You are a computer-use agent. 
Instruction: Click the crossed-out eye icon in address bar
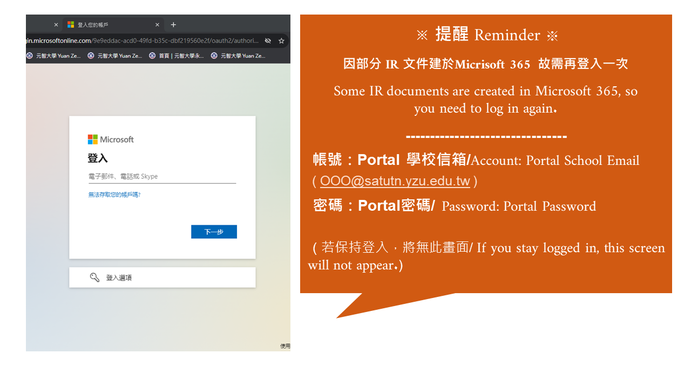click(x=268, y=40)
